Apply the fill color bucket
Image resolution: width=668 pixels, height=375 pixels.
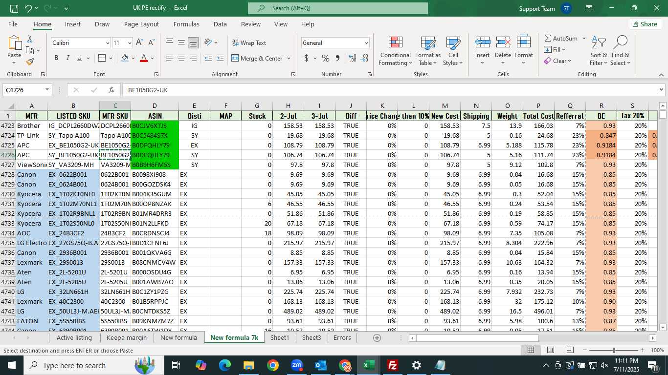click(x=125, y=58)
